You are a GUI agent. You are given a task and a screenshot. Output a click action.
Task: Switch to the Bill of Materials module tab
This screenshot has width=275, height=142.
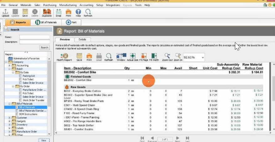click(46, 22)
